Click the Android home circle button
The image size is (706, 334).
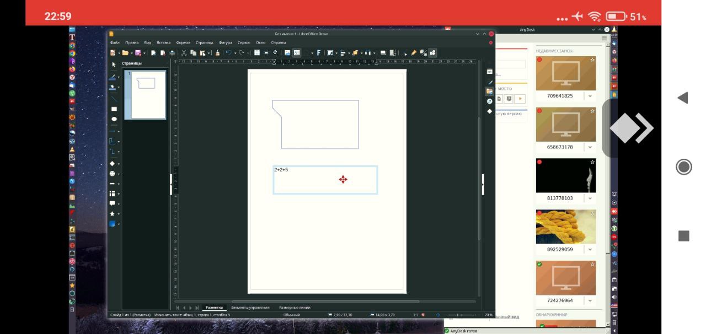point(684,167)
